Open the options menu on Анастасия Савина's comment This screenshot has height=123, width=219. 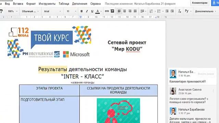213,91
